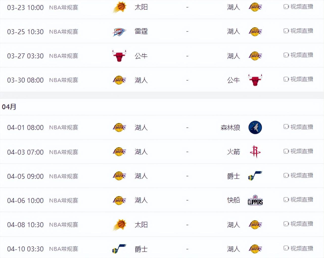The width and height of the screenshot is (324, 258).
Task: Click the Jazz logo for the 04-05 game
Action: point(255,176)
